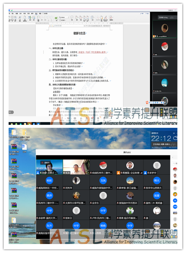Click the blue 校区 avatar

coord(49,181)
